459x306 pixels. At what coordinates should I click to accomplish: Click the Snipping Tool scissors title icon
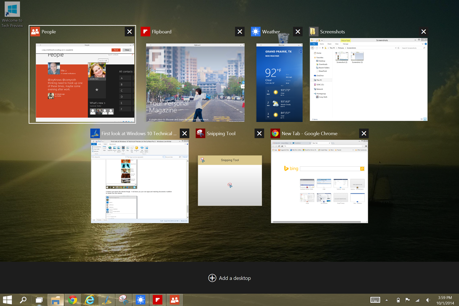200,134
